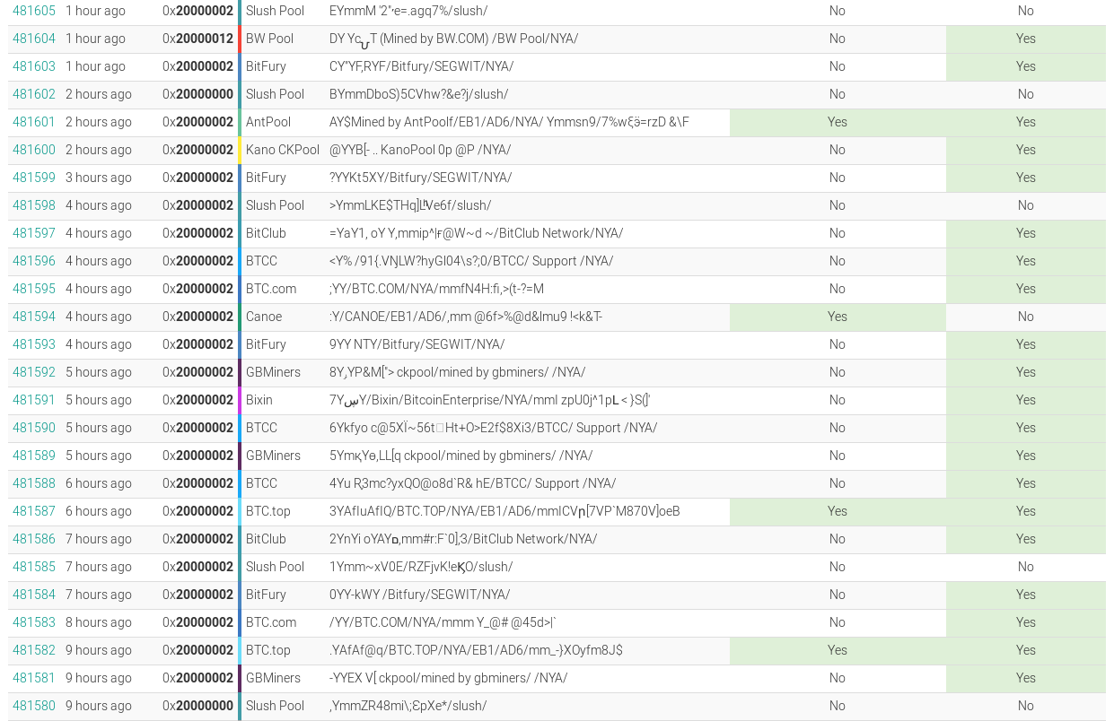The height and width of the screenshot is (721, 1114).
Task: Click the BitFury name in row 481603
Action: tap(266, 66)
